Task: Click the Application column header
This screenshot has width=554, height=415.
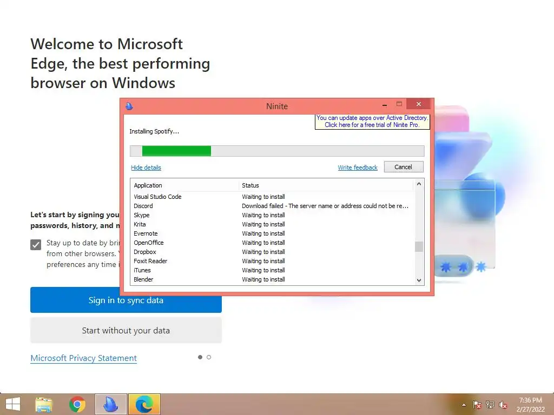Action: 184,185
